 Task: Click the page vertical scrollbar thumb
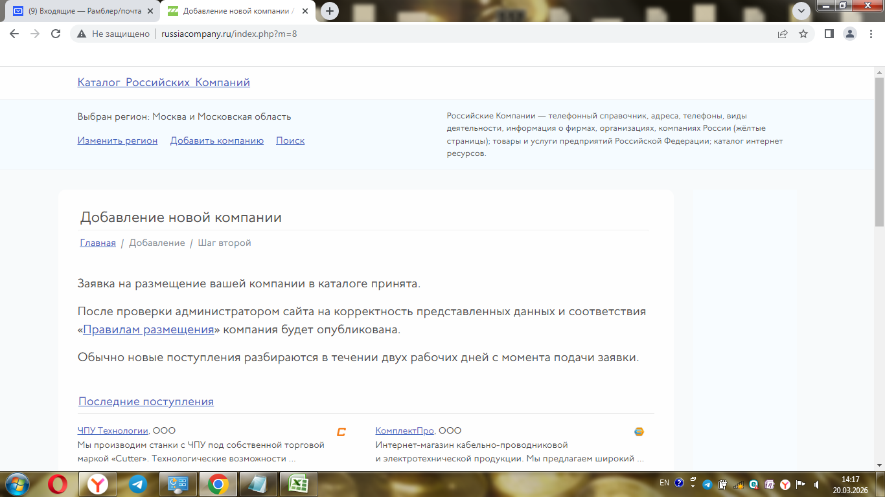pyautogui.click(x=879, y=152)
